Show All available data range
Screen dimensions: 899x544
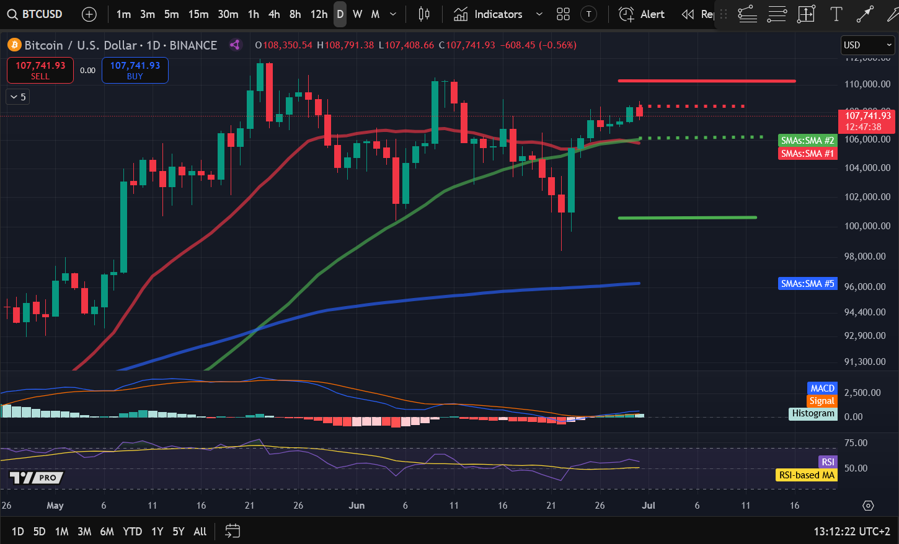click(x=200, y=531)
